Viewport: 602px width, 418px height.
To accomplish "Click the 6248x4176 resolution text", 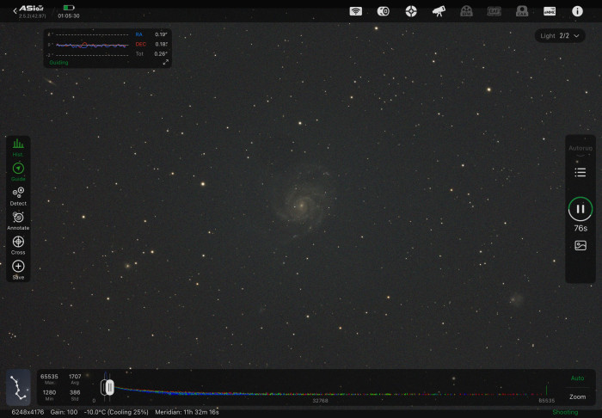I will (x=28, y=412).
